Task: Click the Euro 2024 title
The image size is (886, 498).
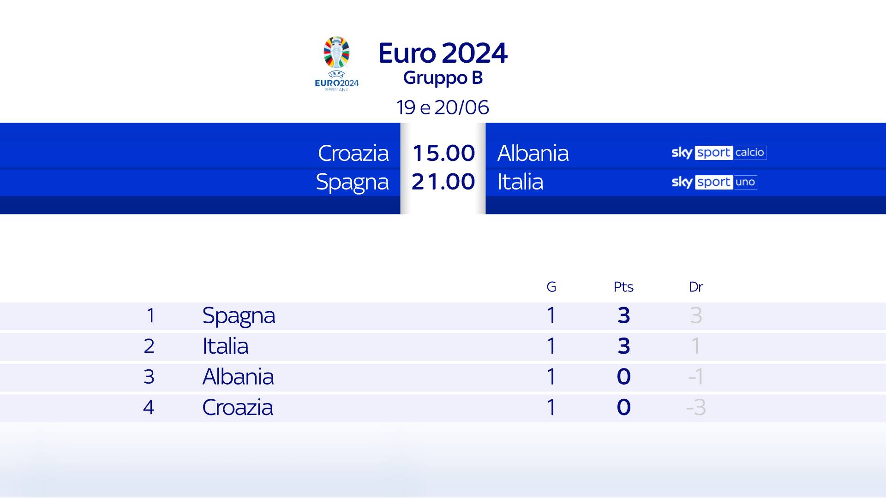Action: click(443, 53)
